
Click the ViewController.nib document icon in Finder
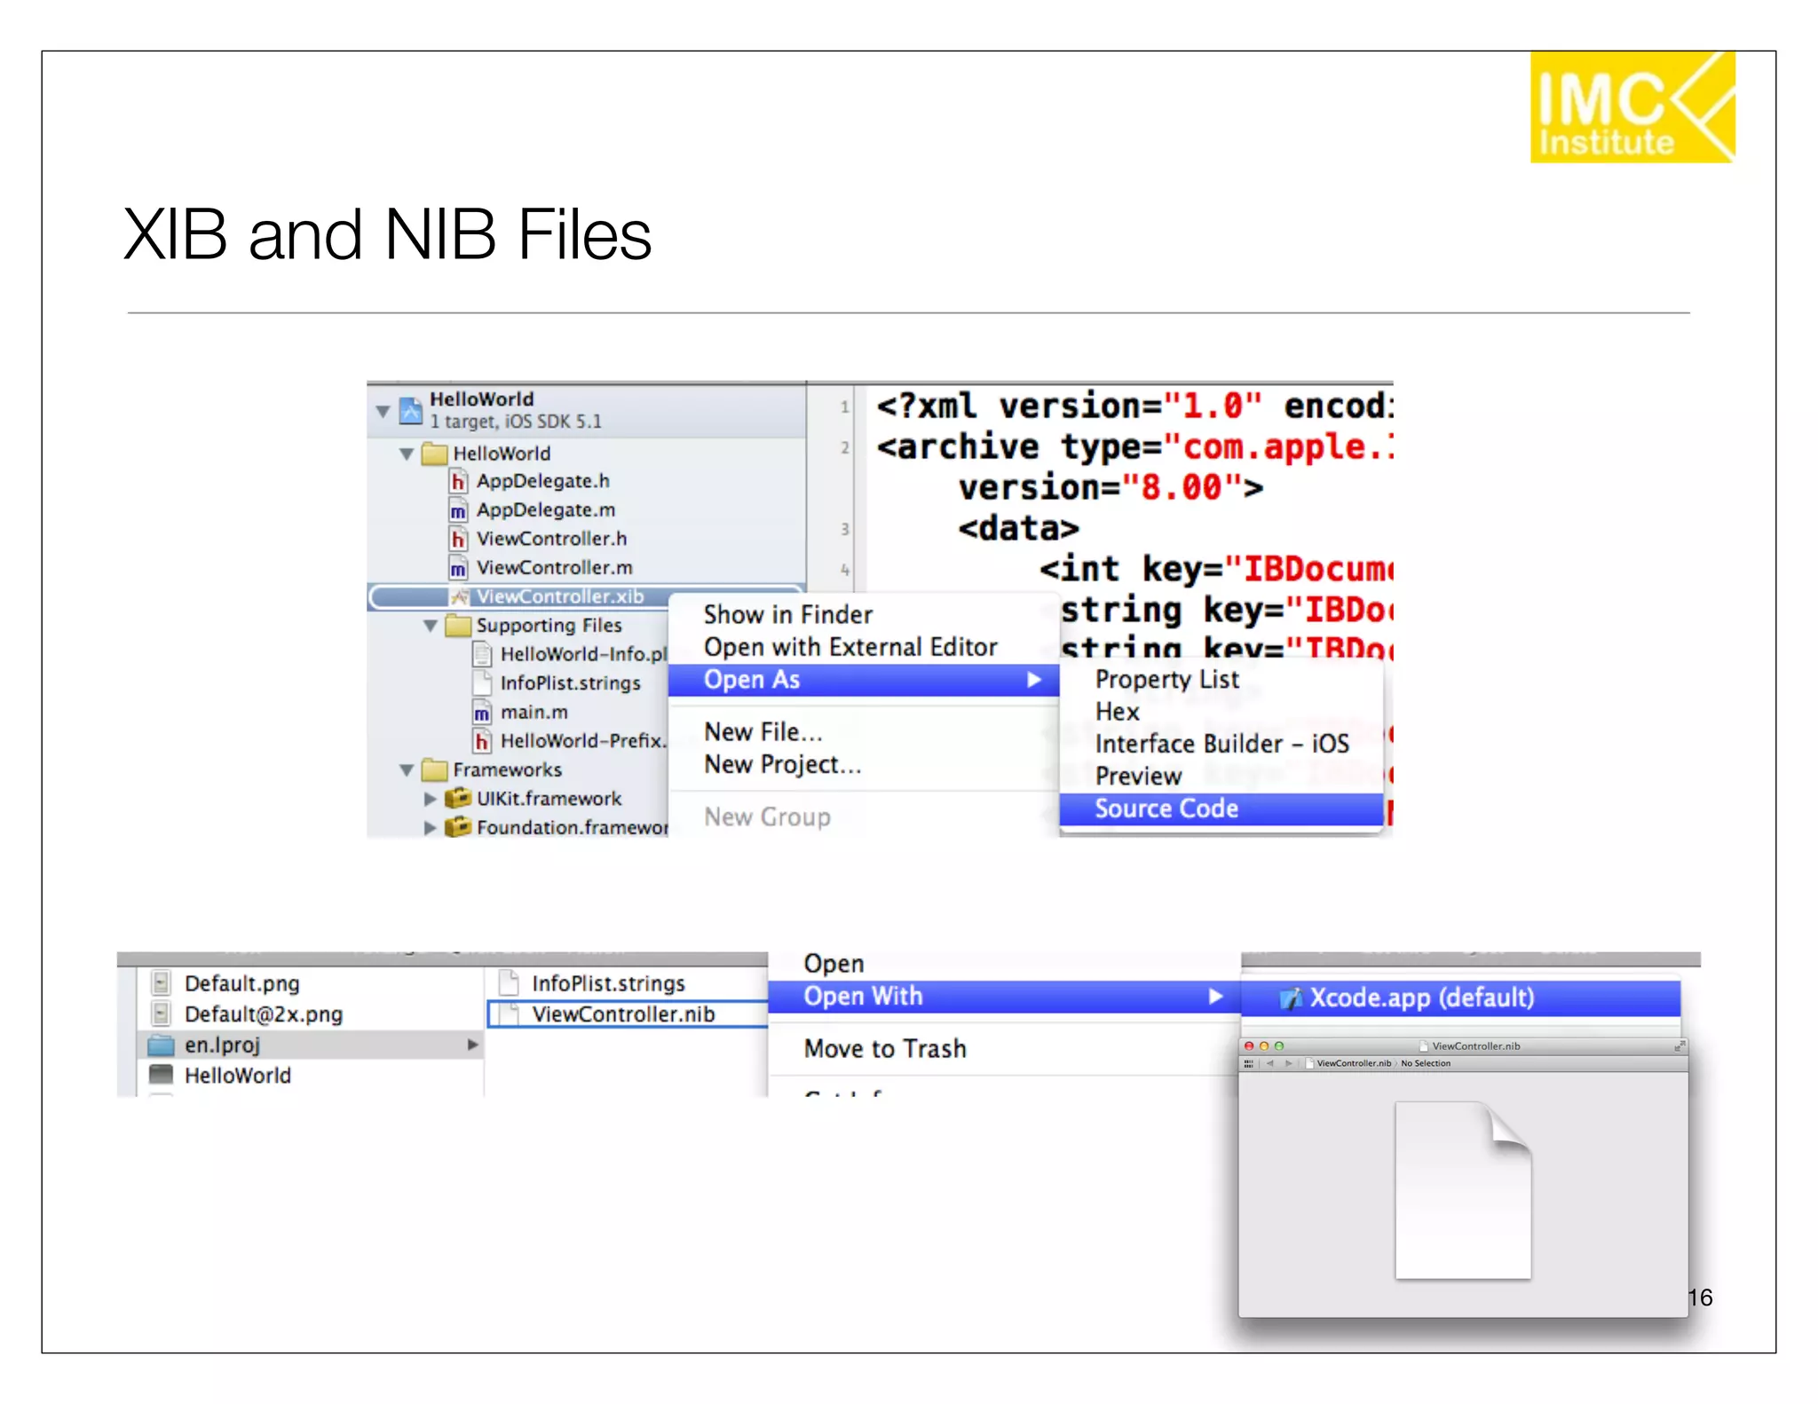tap(509, 1014)
